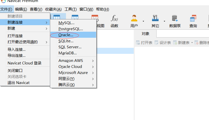The height and width of the screenshot is (120, 209).
Task: Open the 查看(V) menu
Action: pyautogui.click(x=36, y=9)
